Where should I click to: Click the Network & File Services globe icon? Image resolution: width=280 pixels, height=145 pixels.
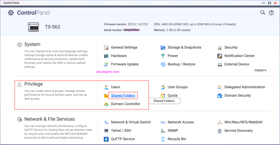coord(19,119)
